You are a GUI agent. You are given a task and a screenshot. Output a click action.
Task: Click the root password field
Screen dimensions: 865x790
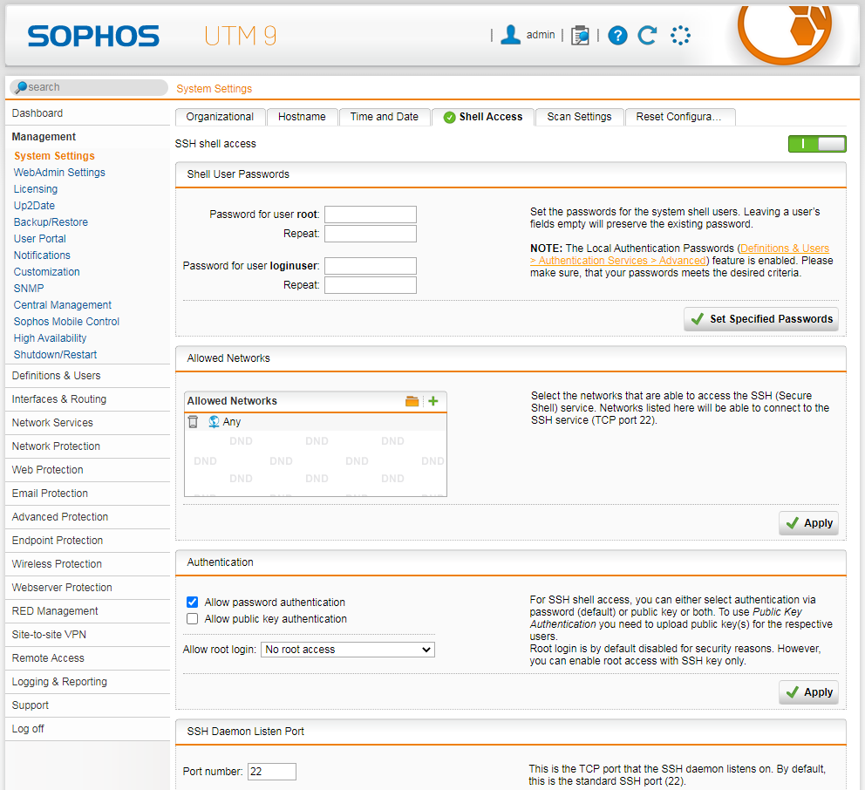371,215
